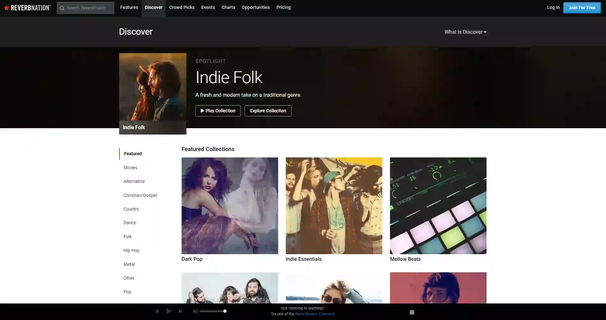Open the ReverbNation Channels link
606x320 pixels.
pyautogui.click(x=315, y=314)
